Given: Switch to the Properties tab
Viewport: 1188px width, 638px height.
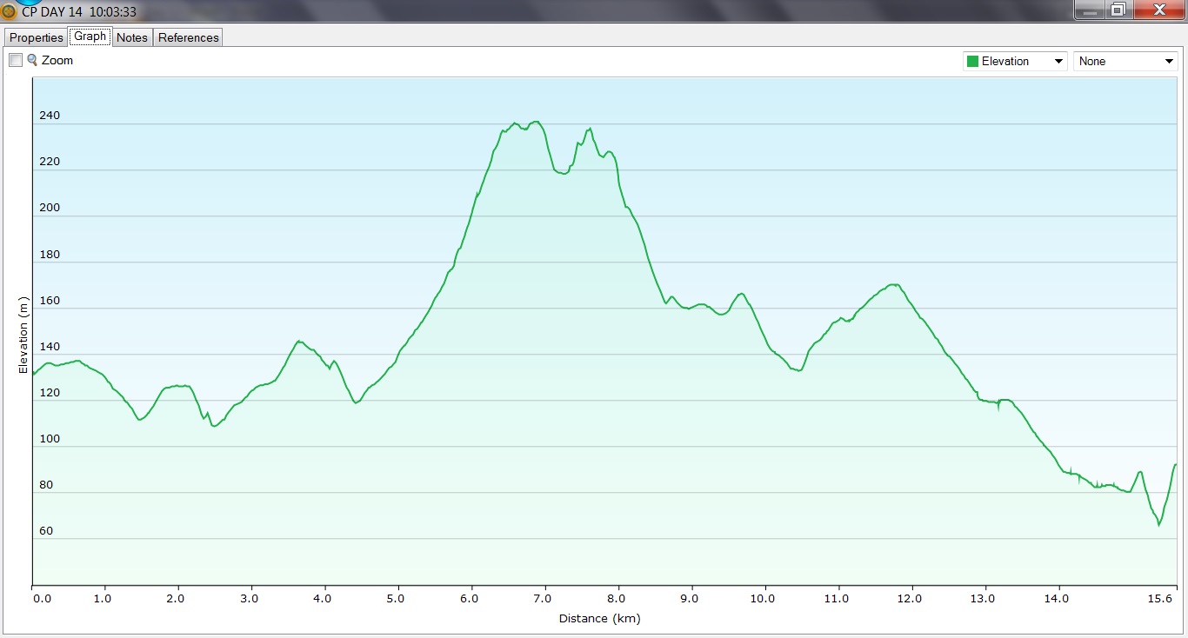Looking at the screenshot, I should (x=37, y=37).
